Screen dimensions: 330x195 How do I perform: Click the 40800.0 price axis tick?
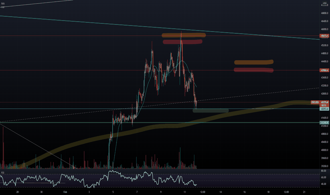(324, 134)
